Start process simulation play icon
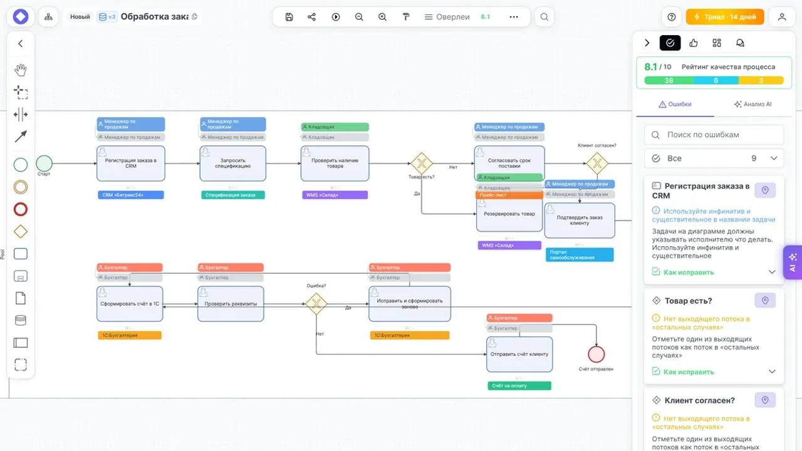This screenshot has width=802, height=451. 336,17
